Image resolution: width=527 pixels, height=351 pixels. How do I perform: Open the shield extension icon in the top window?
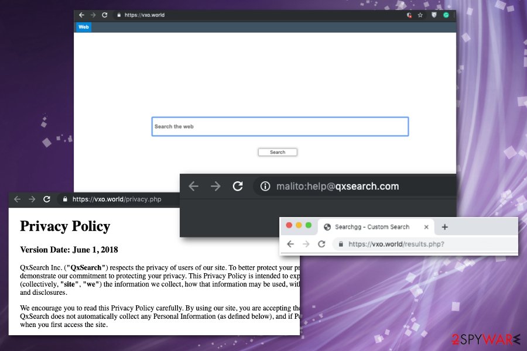[434, 15]
